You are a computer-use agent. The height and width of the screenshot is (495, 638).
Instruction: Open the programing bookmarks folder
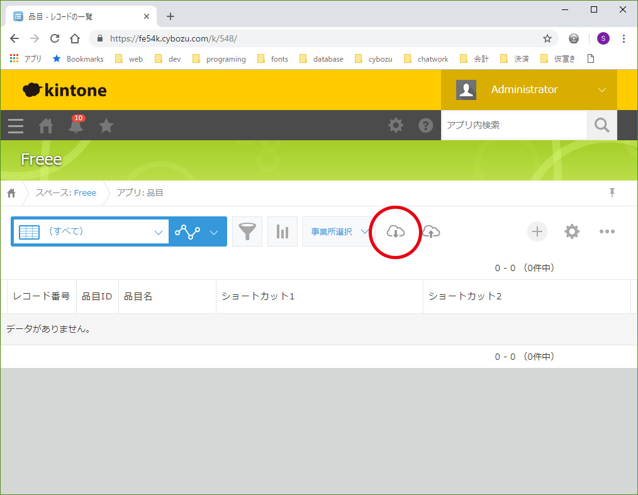point(219,58)
